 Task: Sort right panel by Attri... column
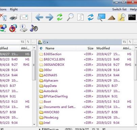pos(127,48)
